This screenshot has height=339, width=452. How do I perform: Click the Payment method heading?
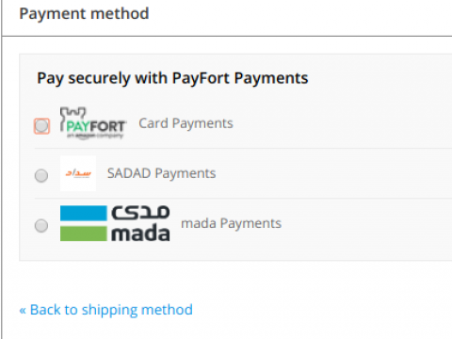(x=84, y=14)
